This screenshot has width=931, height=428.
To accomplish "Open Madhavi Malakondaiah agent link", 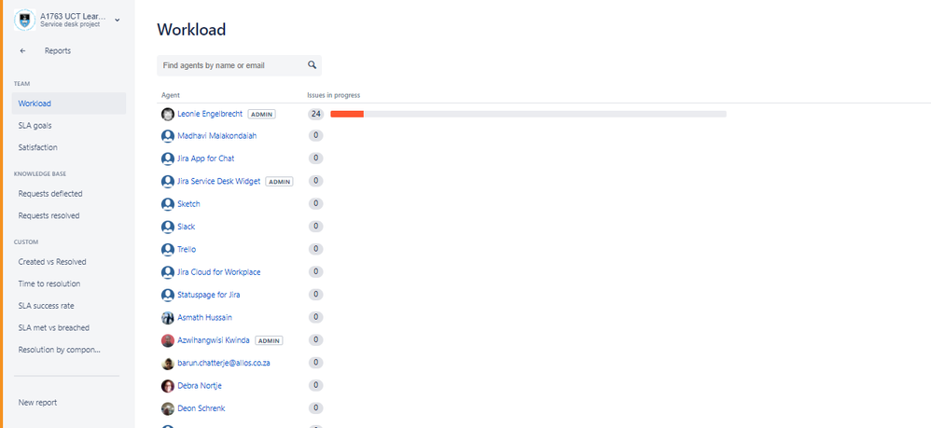I will [217, 136].
